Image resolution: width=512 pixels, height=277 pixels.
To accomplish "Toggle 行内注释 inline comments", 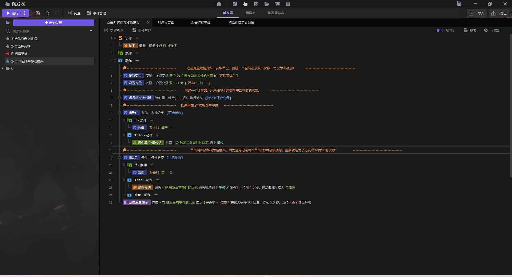I will coord(445,30).
